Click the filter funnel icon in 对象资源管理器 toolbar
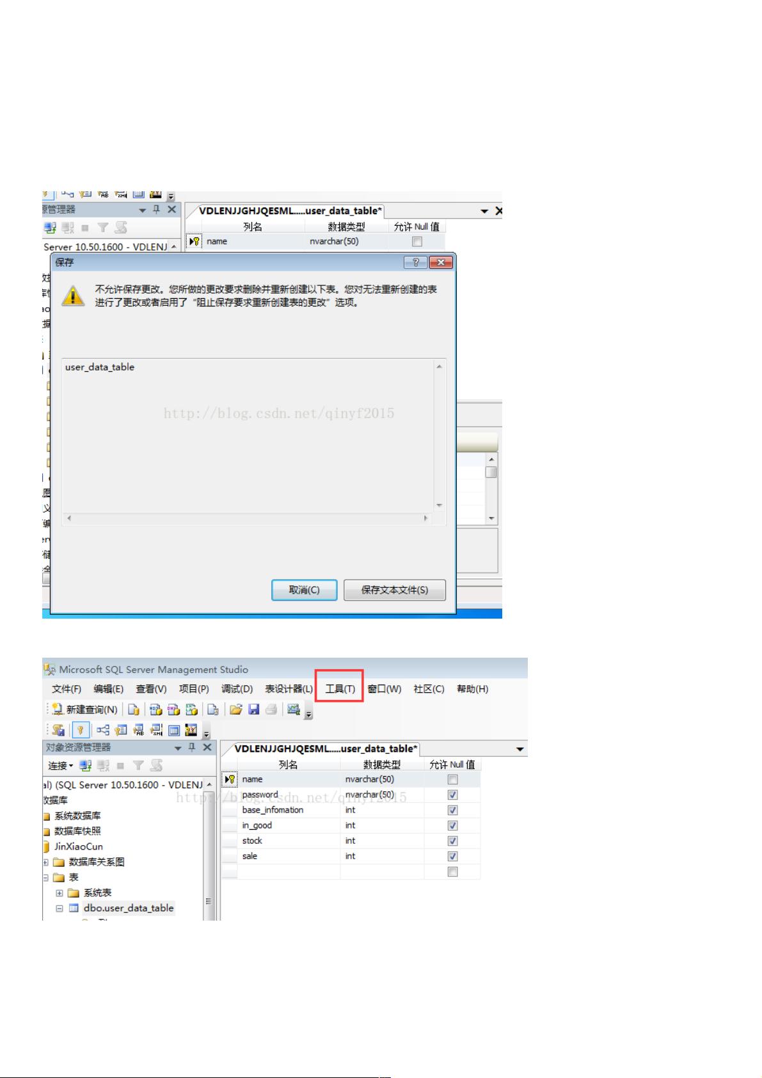The height and width of the screenshot is (1078, 762). (x=138, y=766)
